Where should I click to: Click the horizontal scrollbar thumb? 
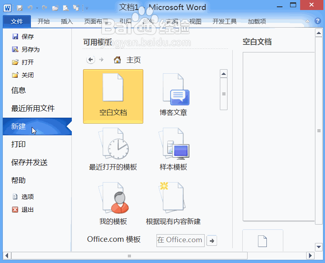[x=129, y=256]
